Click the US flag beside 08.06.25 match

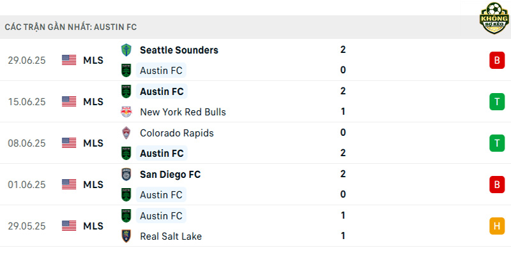pyautogui.click(x=69, y=143)
